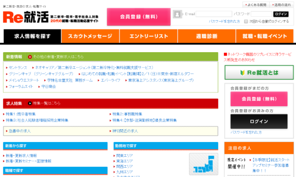Click the 限定イベント開催中!! label
The image size is (296, 177).
click(236, 163)
